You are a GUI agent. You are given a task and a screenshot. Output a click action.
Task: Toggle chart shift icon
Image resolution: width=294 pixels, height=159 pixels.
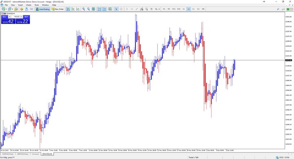coord(104,9)
